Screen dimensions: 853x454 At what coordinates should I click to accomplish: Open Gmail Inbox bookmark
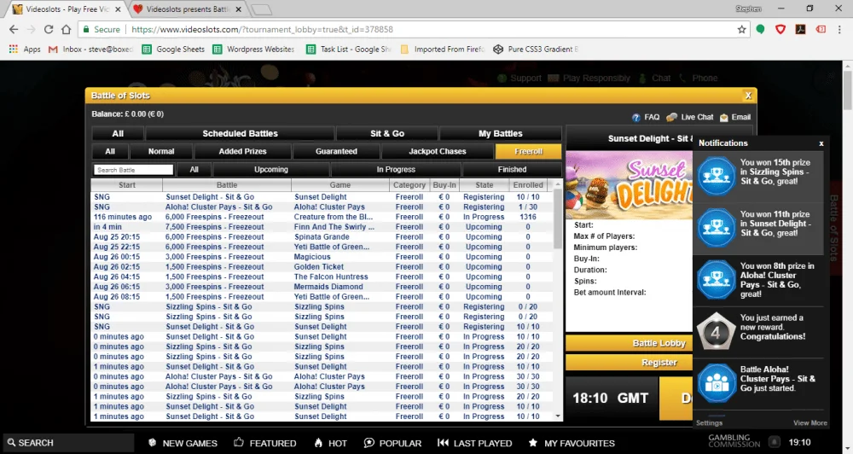pyautogui.click(x=90, y=49)
